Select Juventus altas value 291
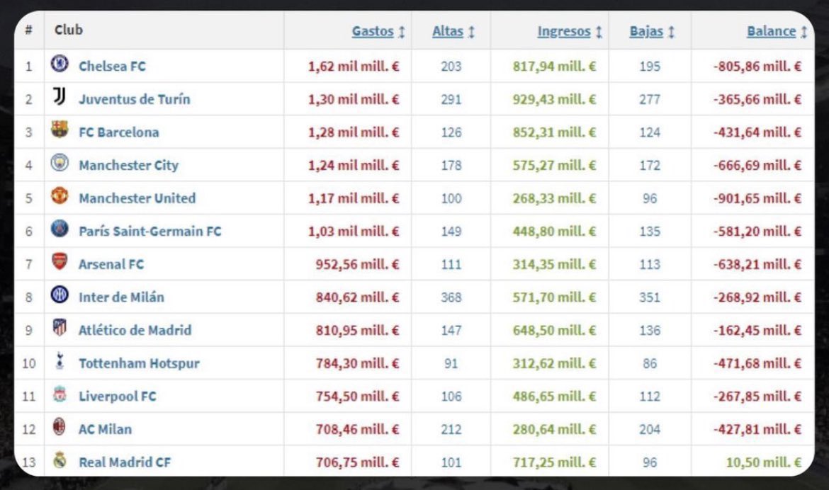Viewport: 829px width, 490px height. click(x=451, y=99)
